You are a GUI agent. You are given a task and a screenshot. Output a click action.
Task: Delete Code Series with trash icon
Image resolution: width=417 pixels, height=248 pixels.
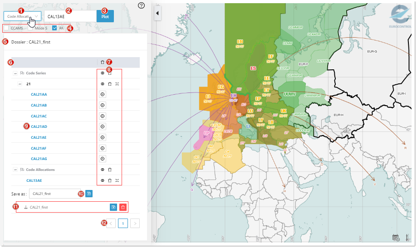pos(110,73)
